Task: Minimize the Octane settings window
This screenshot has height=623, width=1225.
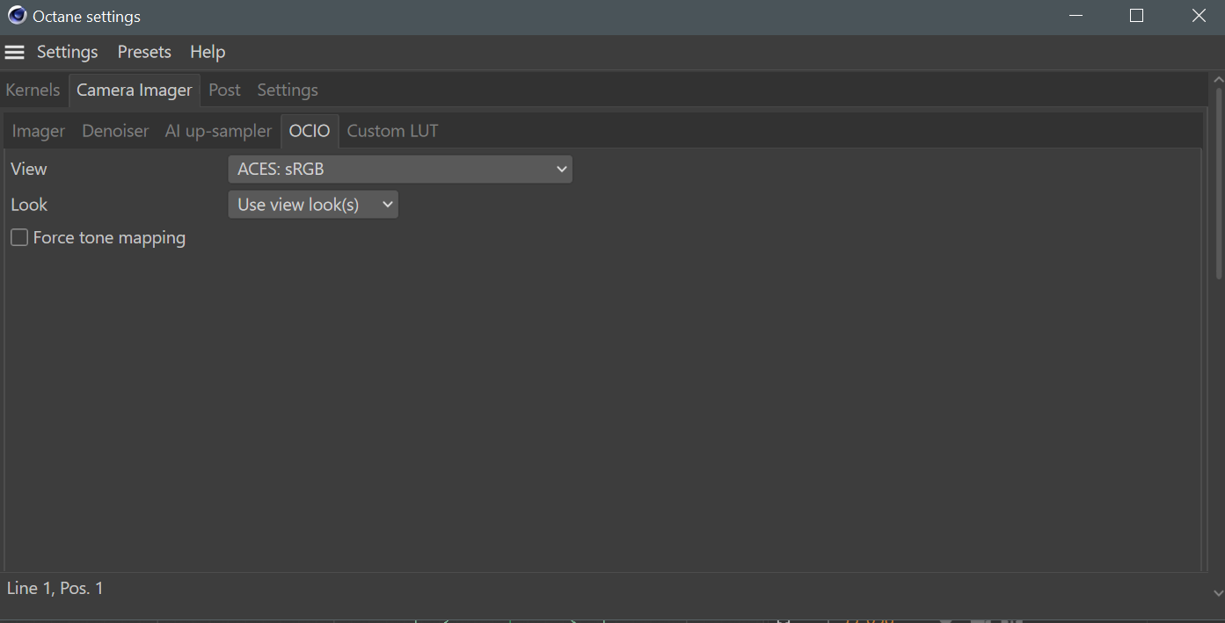Action: (1076, 16)
